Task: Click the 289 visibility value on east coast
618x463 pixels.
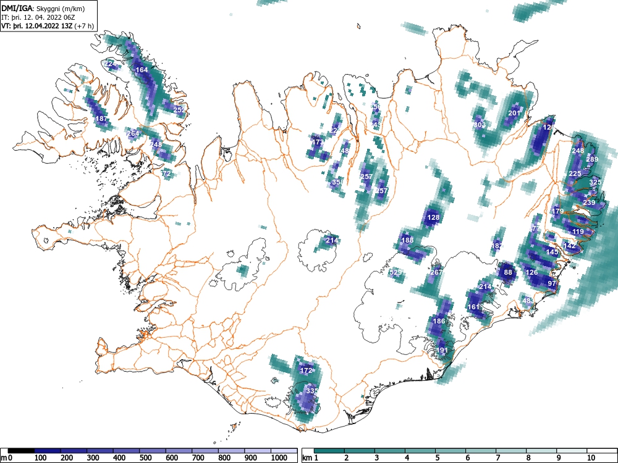Action: [x=592, y=159]
